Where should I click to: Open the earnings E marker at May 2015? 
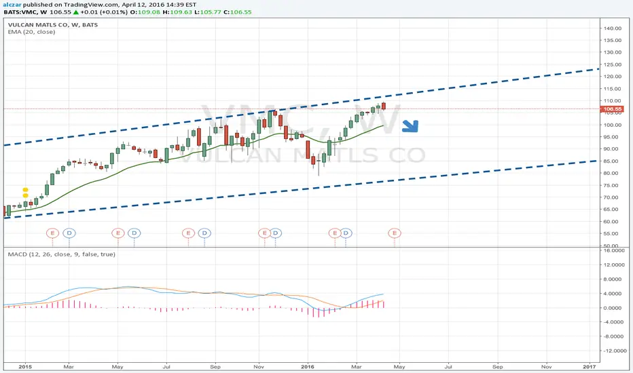[118, 233]
